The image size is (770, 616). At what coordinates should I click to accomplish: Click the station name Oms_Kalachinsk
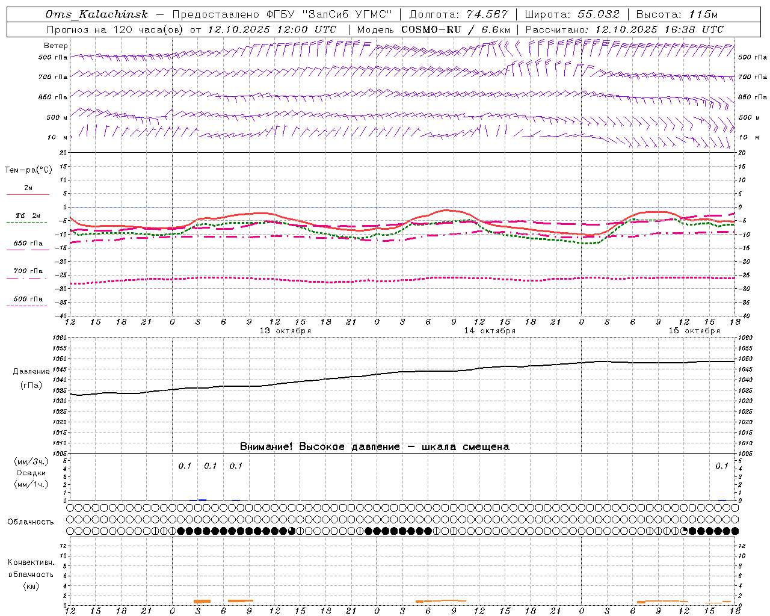click(97, 14)
